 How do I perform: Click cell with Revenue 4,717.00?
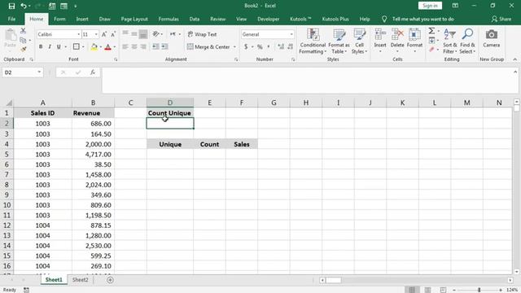pyautogui.click(x=93, y=154)
